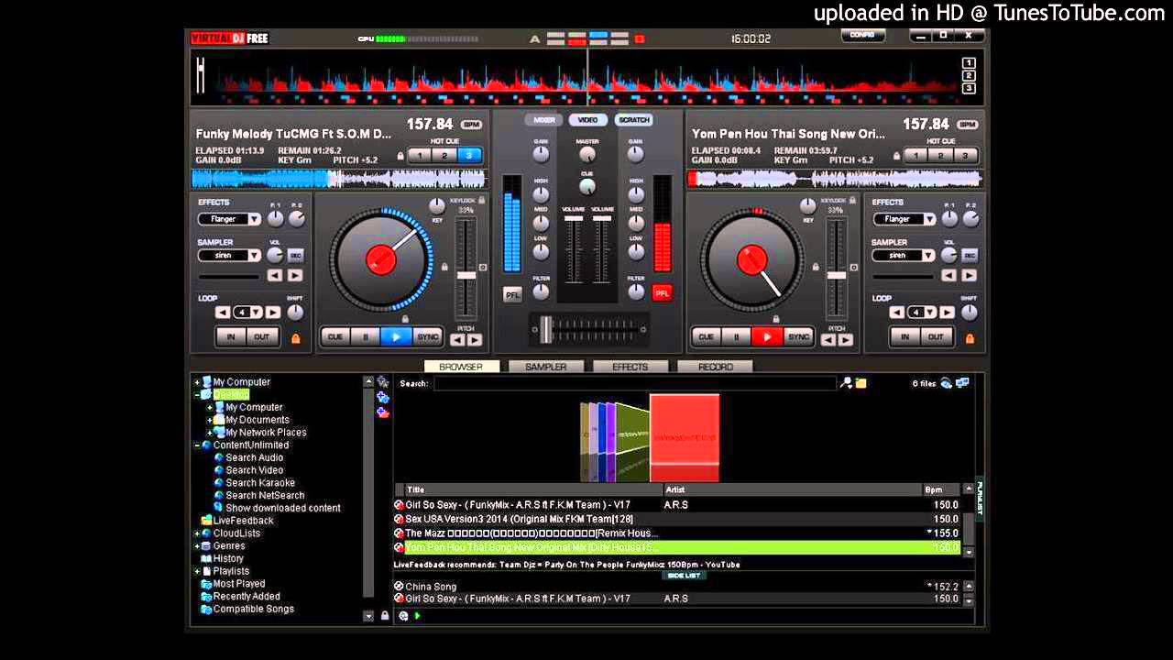Screen dimensions: 1173x660
Task: Set right deck loop Out point
Action: pos(936,337)
